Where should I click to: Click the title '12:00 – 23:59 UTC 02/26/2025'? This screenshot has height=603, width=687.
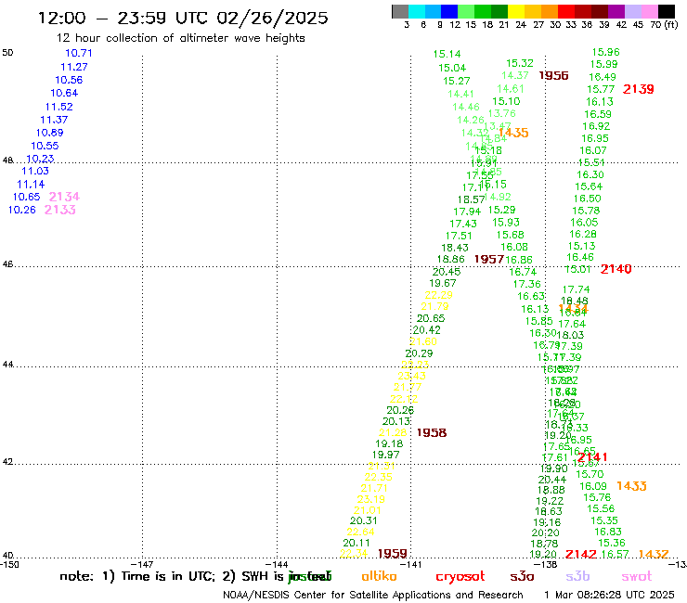[x=183, y=18]
